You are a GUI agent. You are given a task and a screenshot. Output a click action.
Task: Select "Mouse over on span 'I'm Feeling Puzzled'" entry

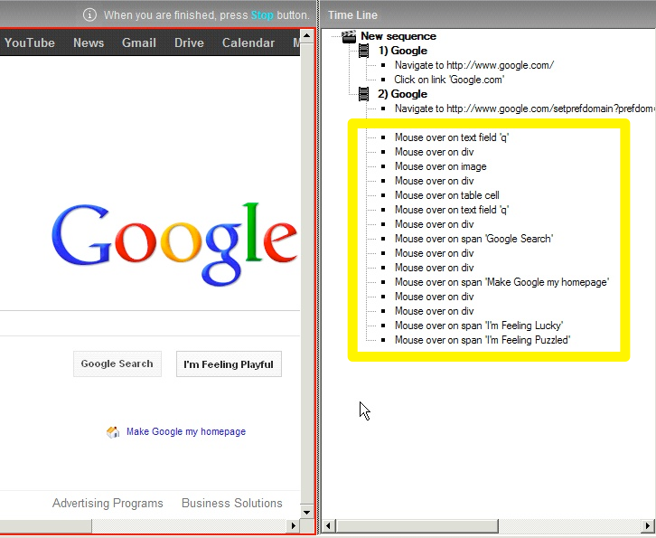coord(483,340)
